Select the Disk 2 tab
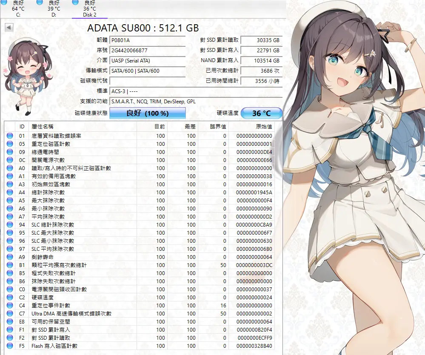 click(89, 9)
